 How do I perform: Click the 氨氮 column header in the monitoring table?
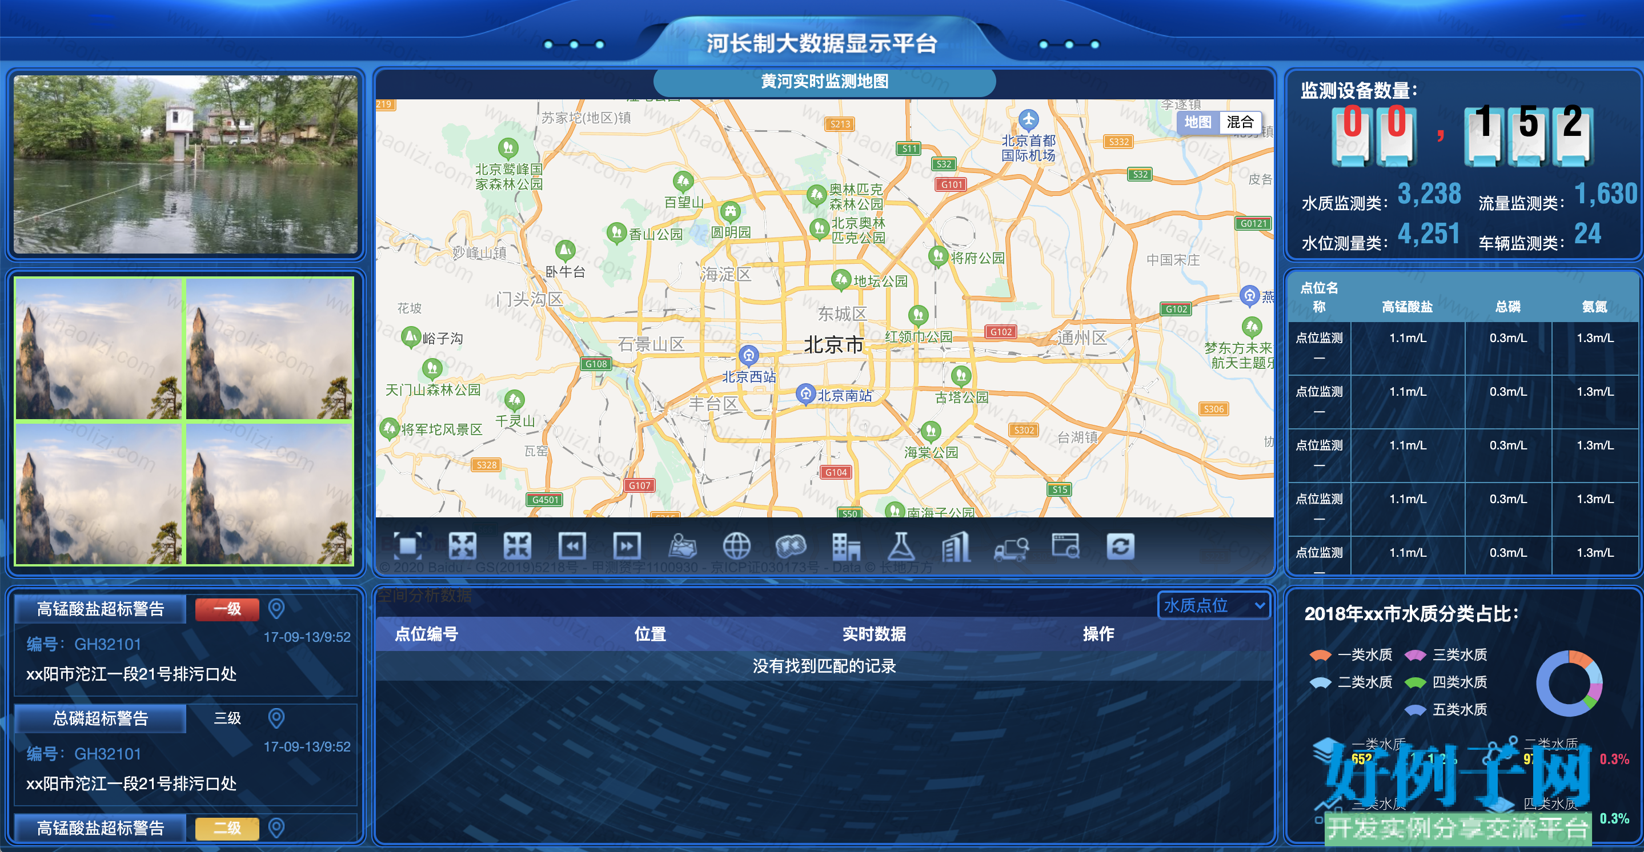click(1594, 307)
